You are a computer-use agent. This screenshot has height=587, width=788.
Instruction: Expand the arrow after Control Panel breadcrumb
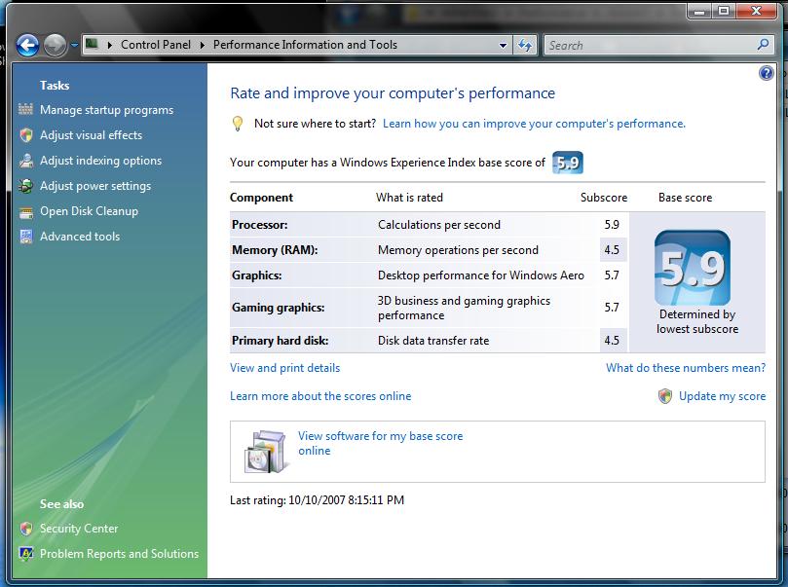click(x=202, y=45)
